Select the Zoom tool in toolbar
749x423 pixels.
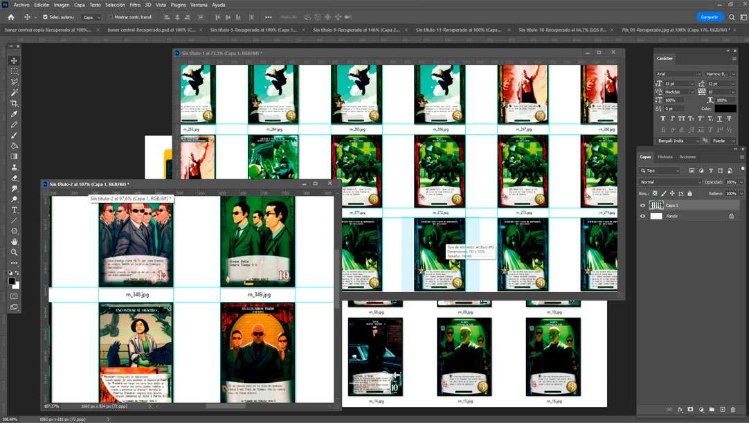click(14, 252)
